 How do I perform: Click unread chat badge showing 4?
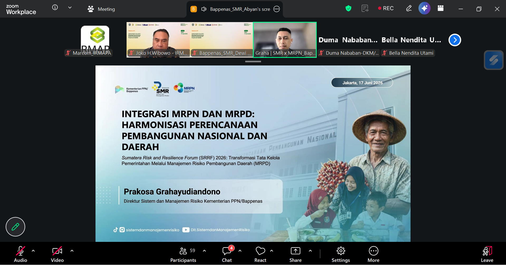pos(232,248)
